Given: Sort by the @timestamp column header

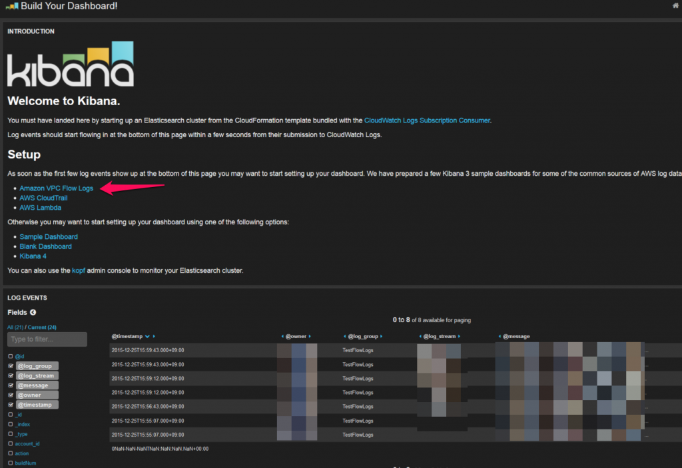Looking at the screenshot, I should (127, 337).
